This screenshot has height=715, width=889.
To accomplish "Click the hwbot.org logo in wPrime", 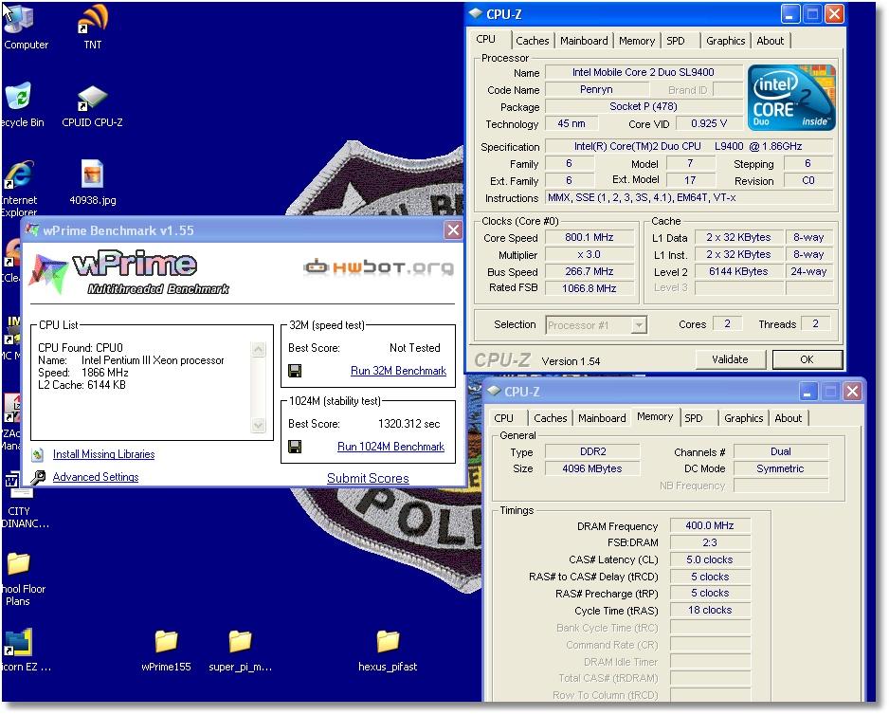I will coord(379,266).
